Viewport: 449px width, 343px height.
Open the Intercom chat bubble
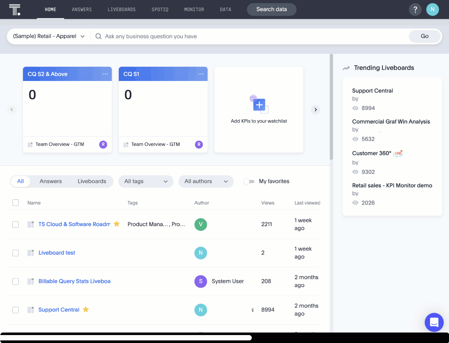(434, 322)
